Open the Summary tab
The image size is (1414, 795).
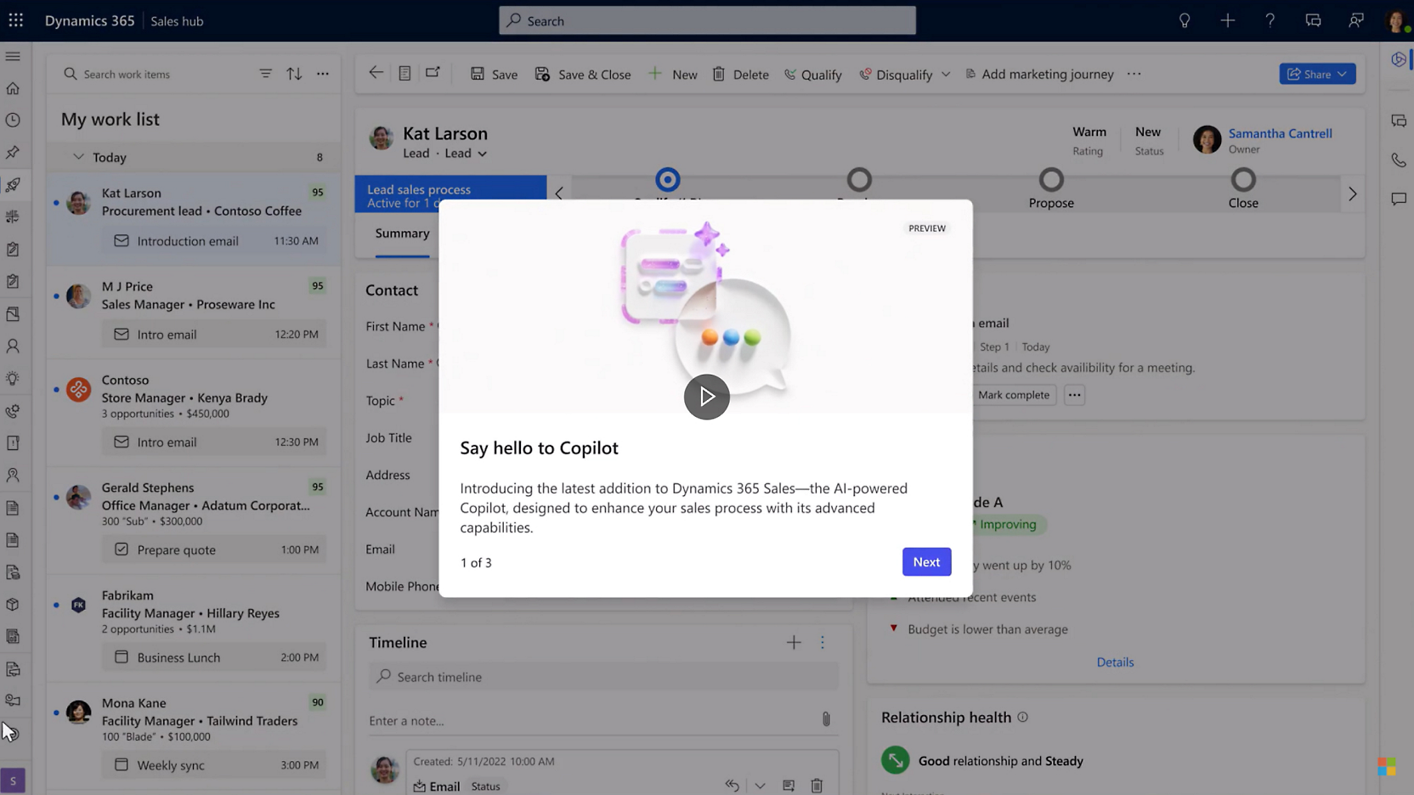pyautogui.click(x=403, y=233)
